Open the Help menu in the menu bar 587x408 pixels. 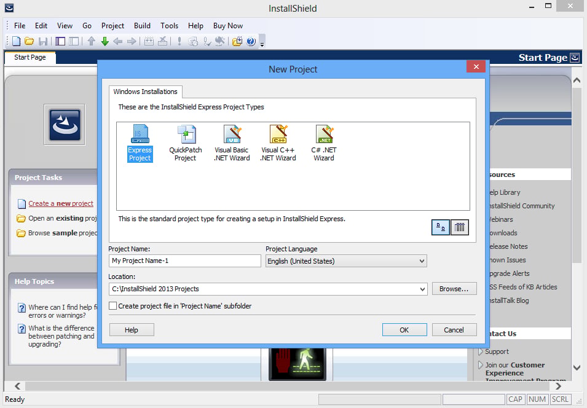coord(195,26)
